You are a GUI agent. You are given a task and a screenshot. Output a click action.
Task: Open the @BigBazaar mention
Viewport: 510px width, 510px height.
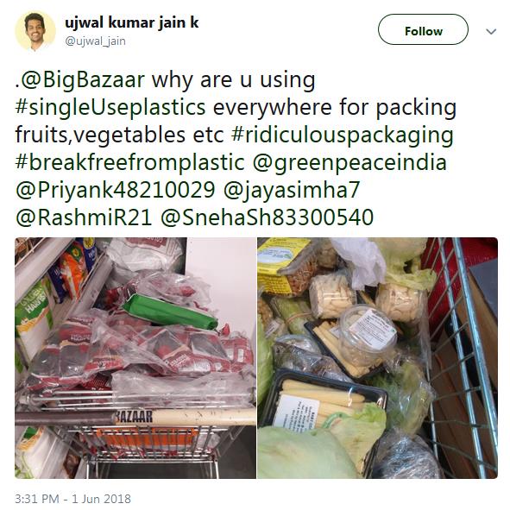81,79
